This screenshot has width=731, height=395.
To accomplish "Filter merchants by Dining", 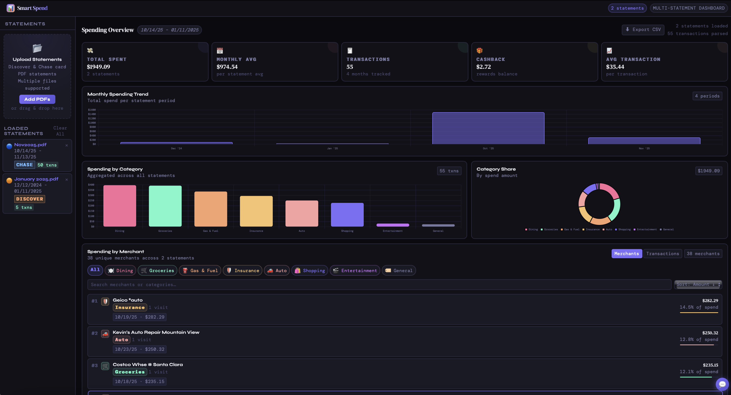I will point(120,271).
